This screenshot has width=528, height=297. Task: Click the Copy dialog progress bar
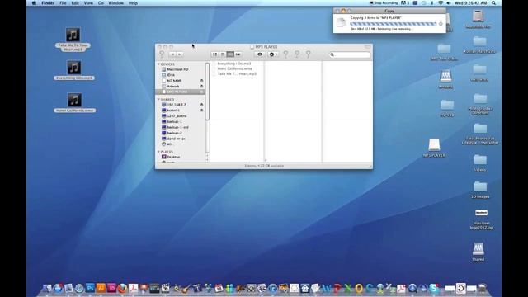(394, 24)
